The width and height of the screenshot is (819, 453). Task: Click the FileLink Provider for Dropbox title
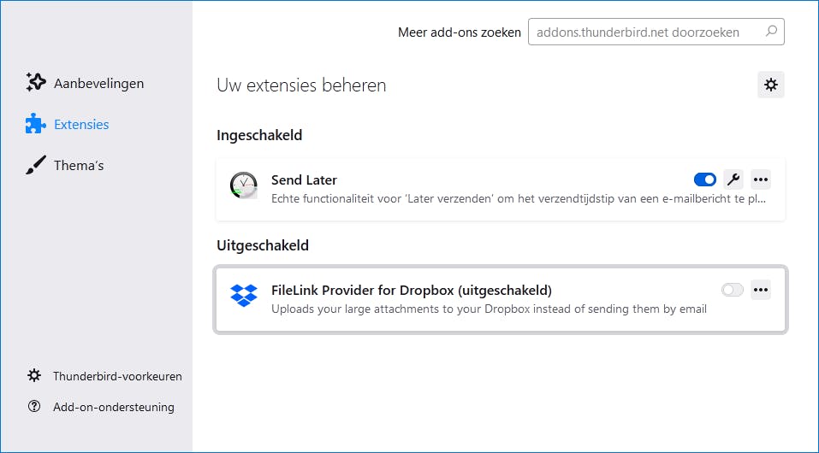(x=411, y=290)
